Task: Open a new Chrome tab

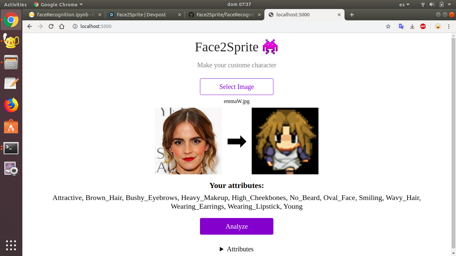Action: (352, 15)
